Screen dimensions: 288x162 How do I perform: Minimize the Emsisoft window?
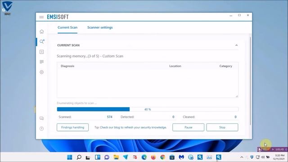(x=231, y=15)
